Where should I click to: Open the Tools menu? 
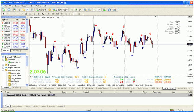coord(30,6)
